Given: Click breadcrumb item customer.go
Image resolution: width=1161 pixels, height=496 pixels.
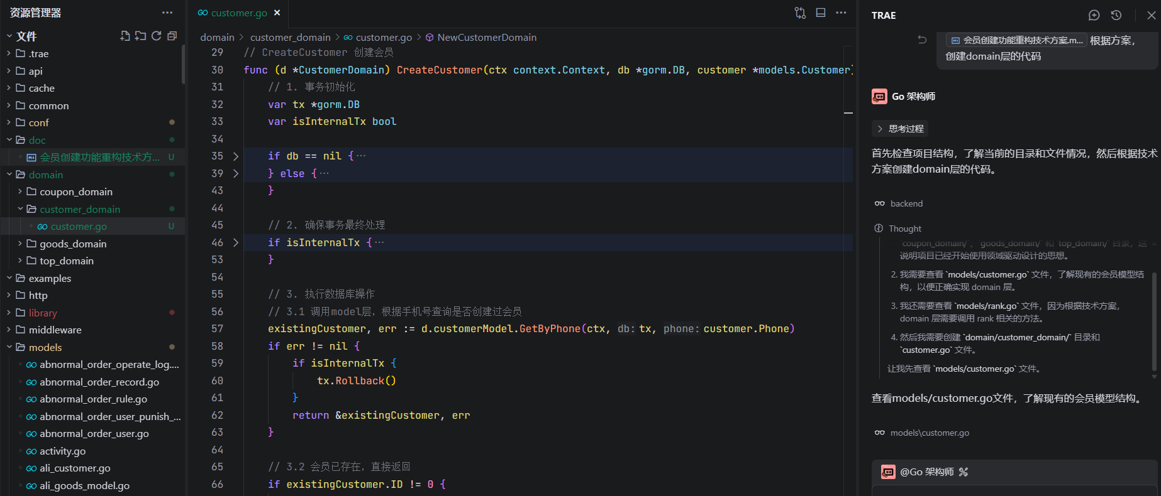Looking at the screenshot, I should [x=384, y=38].
